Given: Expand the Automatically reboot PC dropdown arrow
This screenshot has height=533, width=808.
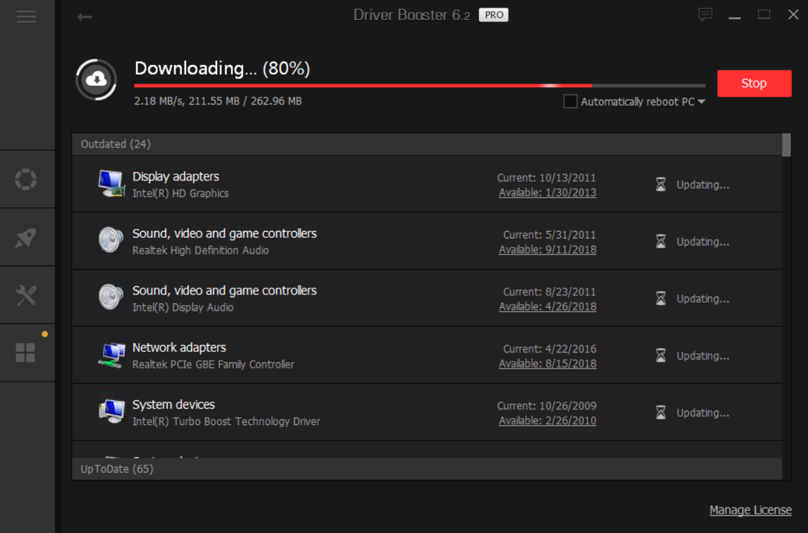Looking at the screenshot, I should pos(702,102).
